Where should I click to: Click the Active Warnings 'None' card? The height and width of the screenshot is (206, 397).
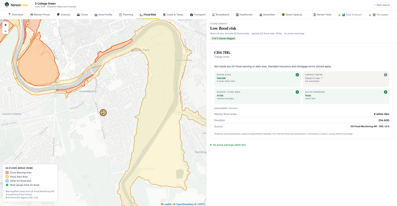click(346, 96)
